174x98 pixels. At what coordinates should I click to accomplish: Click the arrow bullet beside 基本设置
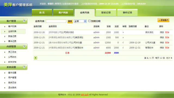point(5,73)
